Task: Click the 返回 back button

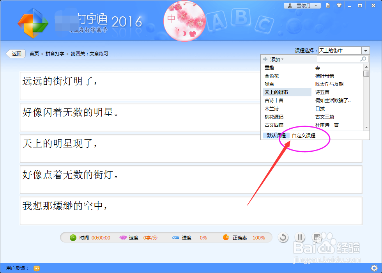Action: [x=16, y=54]
